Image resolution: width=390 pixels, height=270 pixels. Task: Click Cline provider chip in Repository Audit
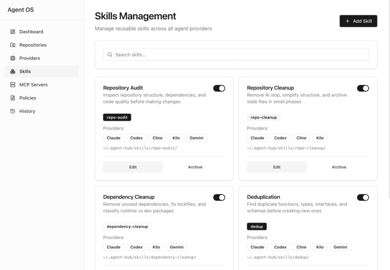(157, 138)
